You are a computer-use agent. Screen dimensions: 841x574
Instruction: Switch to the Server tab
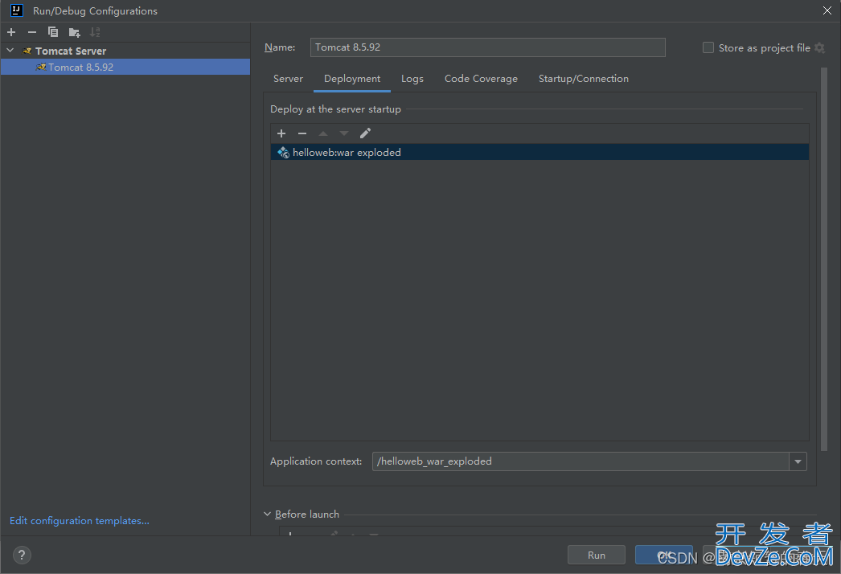288,79
